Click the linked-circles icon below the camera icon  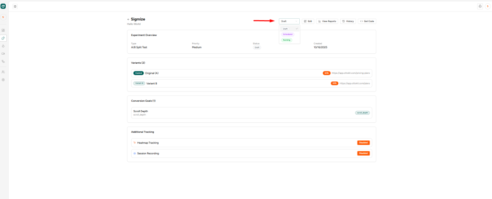pos(3,61)
